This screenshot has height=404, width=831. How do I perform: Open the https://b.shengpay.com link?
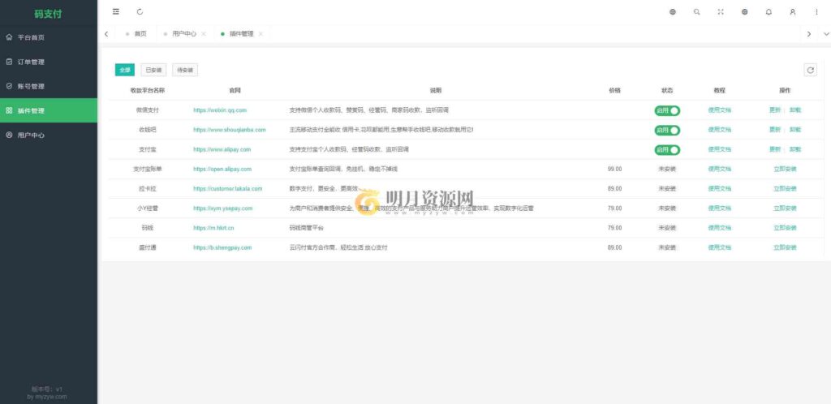click(222, 247)
